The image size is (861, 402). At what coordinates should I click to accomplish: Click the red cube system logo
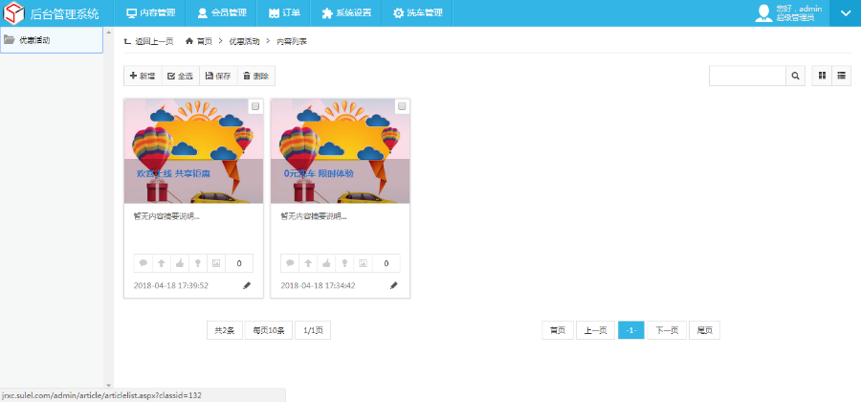pos(14,13)
